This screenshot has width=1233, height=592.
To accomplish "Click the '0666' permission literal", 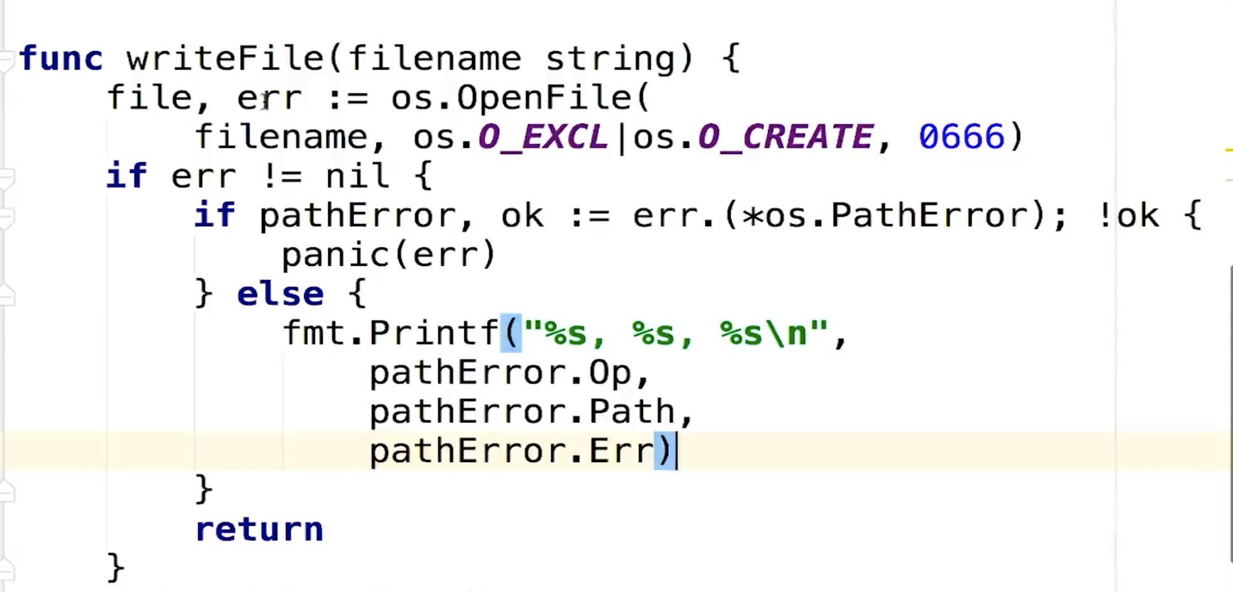I will point(962,138).
